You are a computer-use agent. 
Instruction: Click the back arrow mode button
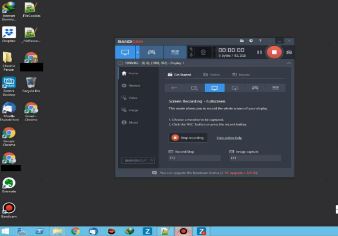click(174, 88)
